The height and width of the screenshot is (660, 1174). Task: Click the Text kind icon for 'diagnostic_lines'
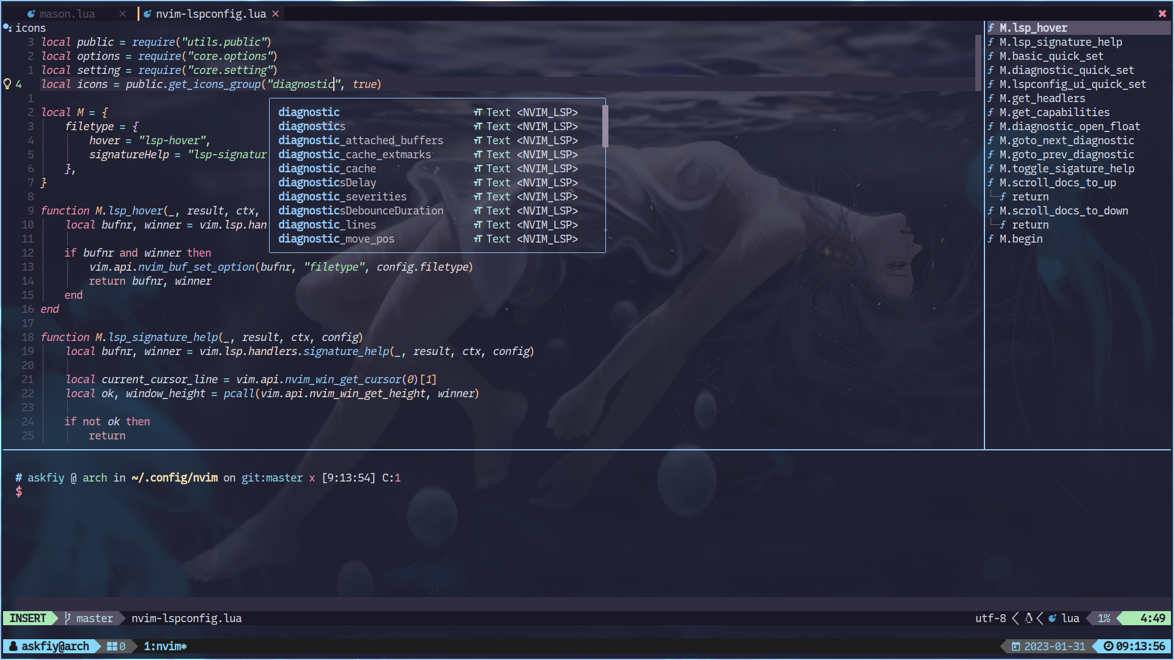[x=478, y=225]
